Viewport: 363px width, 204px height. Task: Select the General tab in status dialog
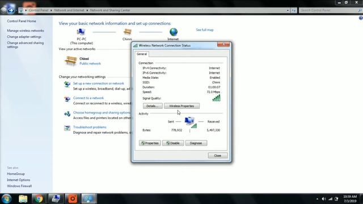[x=142, y=54]
